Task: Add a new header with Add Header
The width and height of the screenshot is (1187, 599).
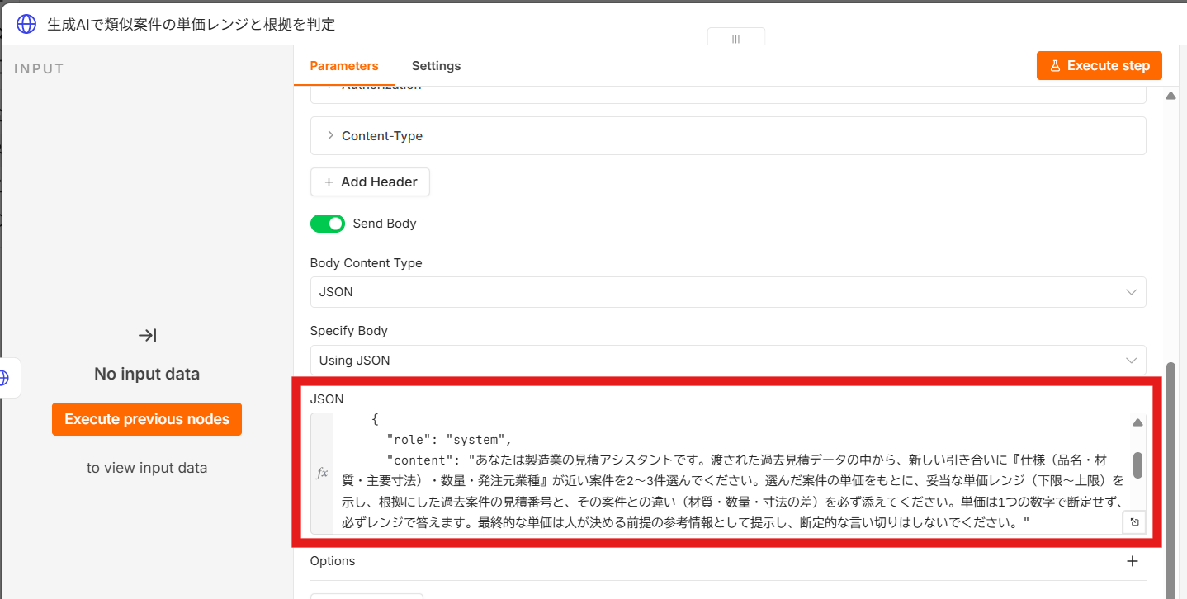Action: click(370, 182)
